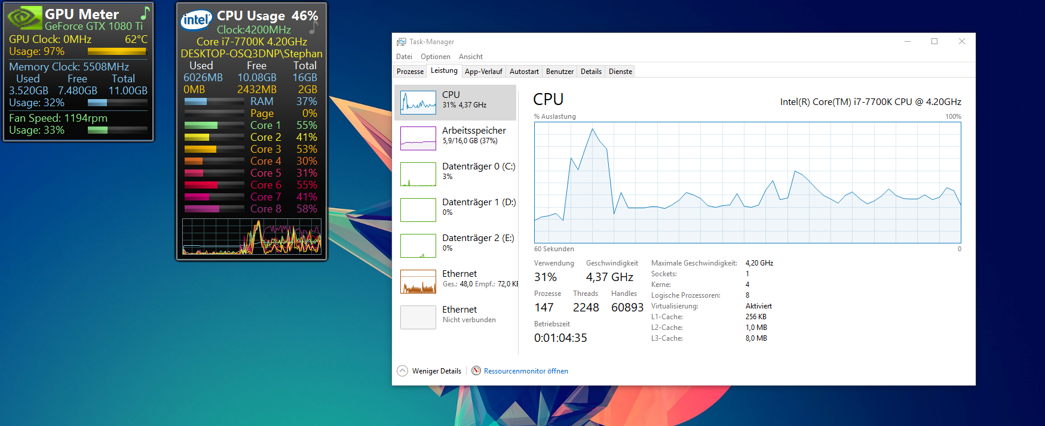
Task: Click the Memory Clock: 5508MHz text
Action: (x=69, y=67)
